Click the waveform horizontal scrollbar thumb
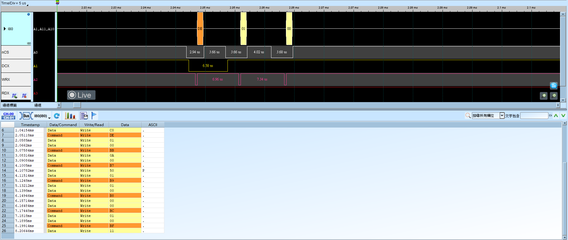 pos(77,105)
